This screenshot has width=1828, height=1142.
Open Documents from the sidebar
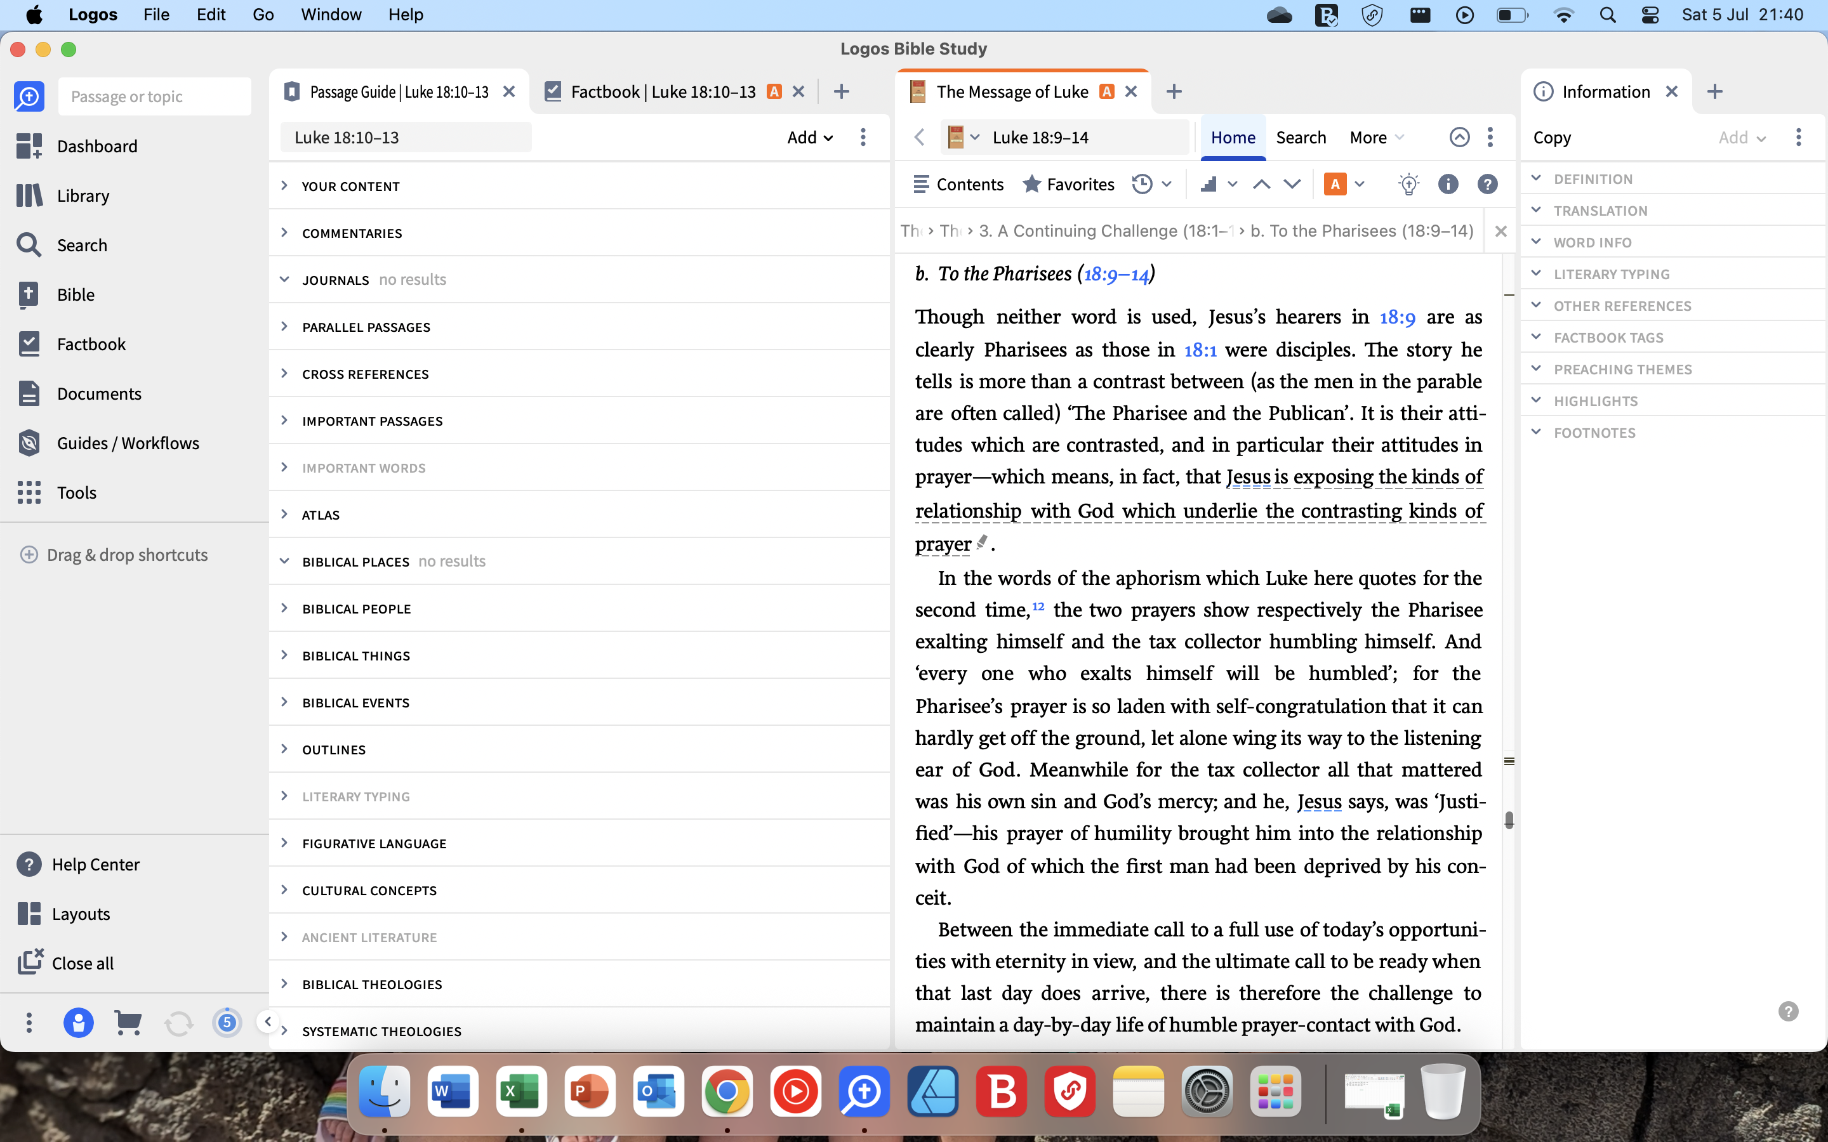[x=79, y=393]
